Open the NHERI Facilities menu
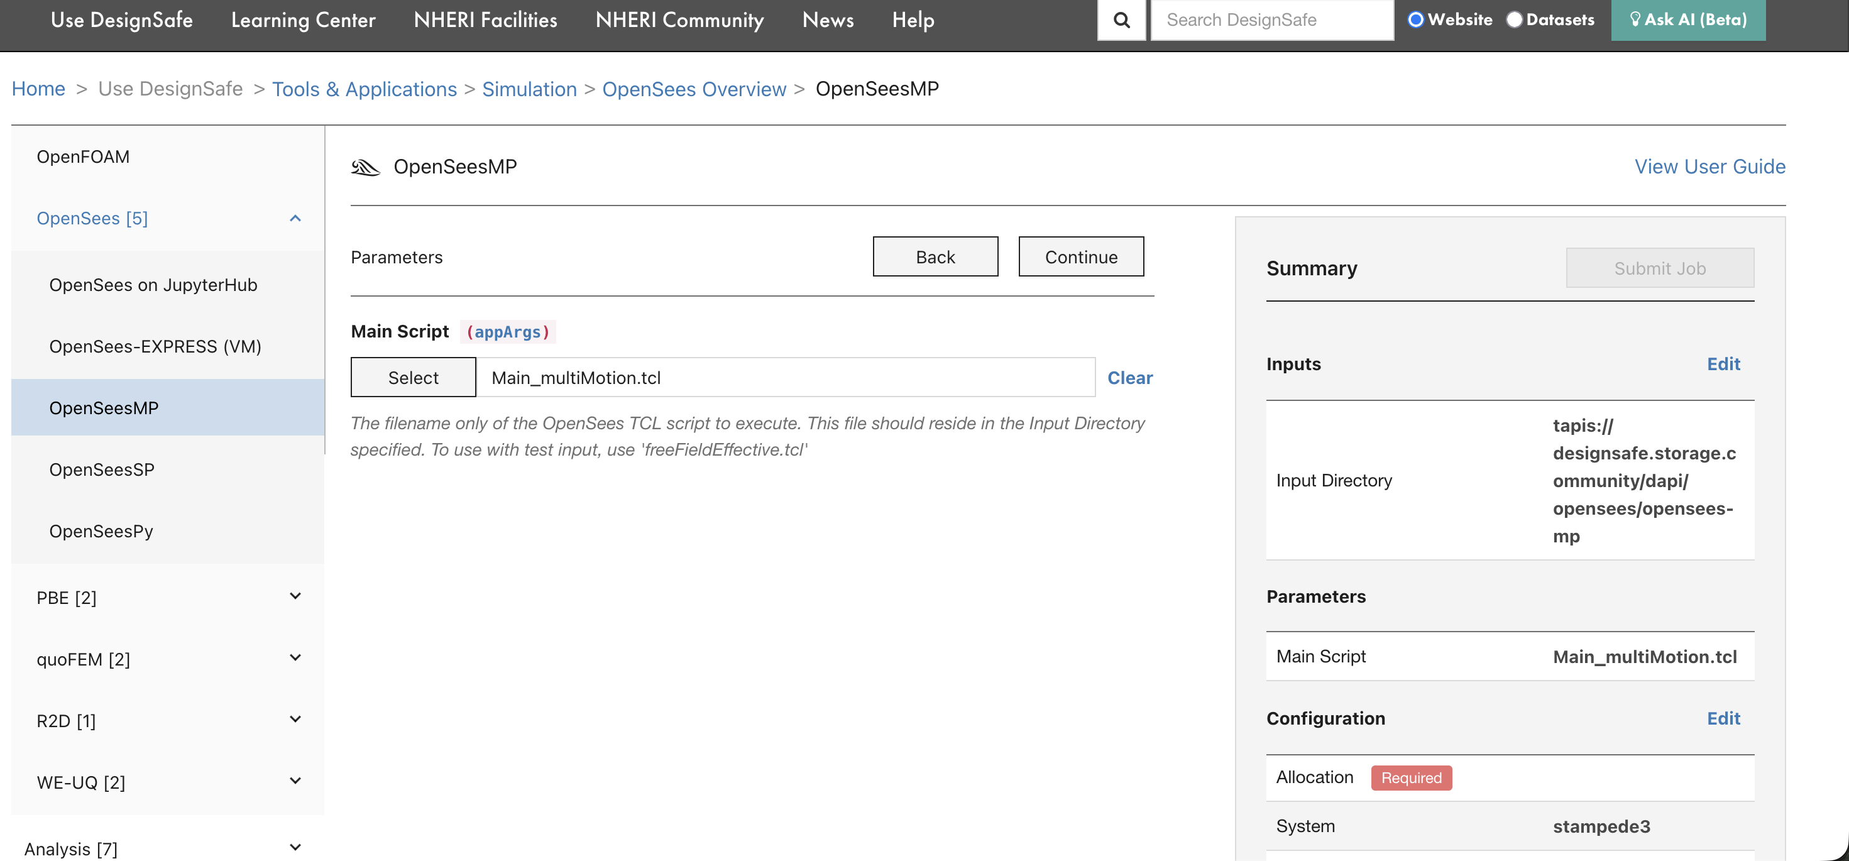 486,20
